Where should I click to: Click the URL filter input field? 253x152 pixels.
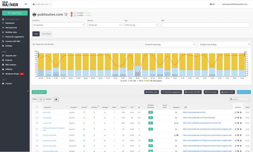tap(206, 25)
